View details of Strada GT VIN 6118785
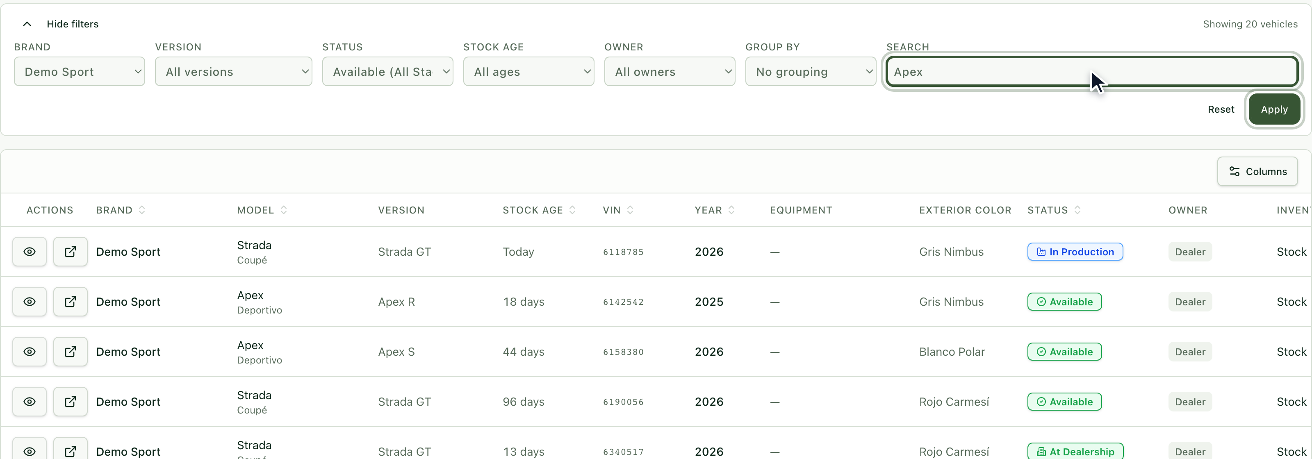This screenshot has width=1312, height=459. click(x=30, y=251)
